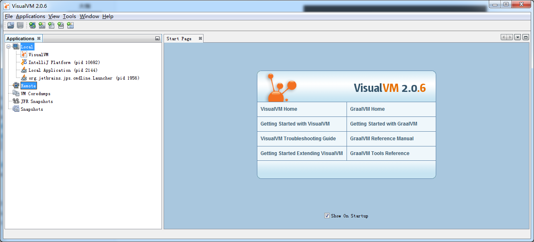
Task: Select the Snapshots node label
Action: (32, 109)
